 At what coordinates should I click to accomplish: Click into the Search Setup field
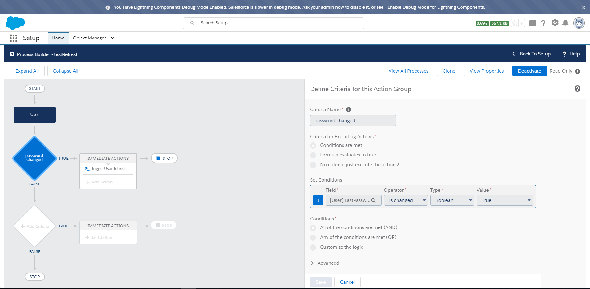pos(273,23)
